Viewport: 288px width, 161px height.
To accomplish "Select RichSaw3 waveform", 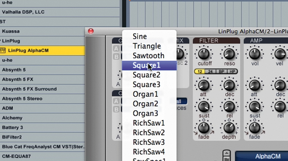I will click(x=149, y=142).
